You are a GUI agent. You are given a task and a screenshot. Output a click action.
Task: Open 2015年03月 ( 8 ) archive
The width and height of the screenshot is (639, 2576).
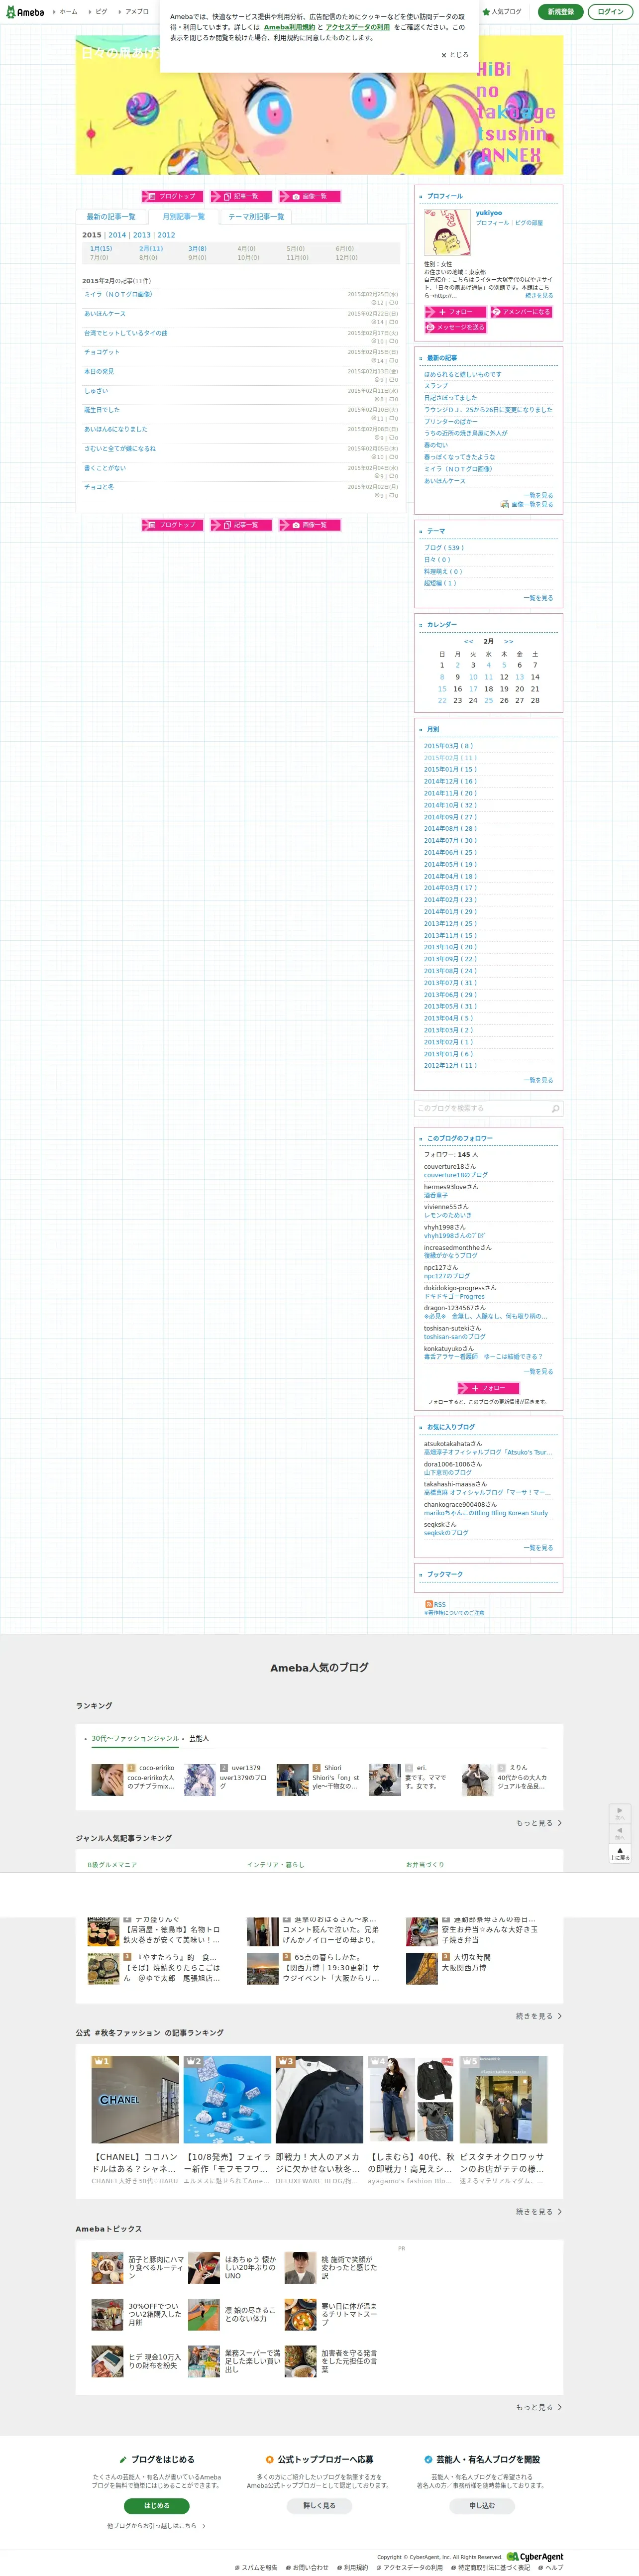[449, 746]
